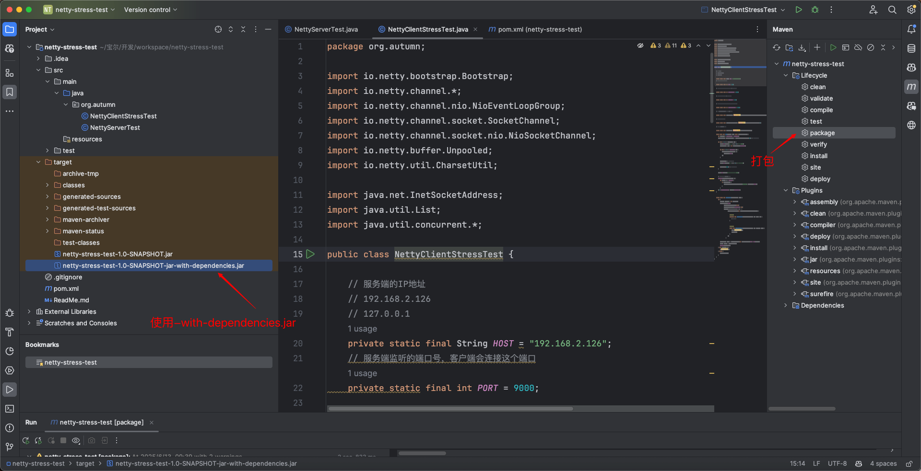Debug NettyClientStressTest with bug icon
Image resolution: width=921 pixels, height=471 pixels.
click(815, 10)
